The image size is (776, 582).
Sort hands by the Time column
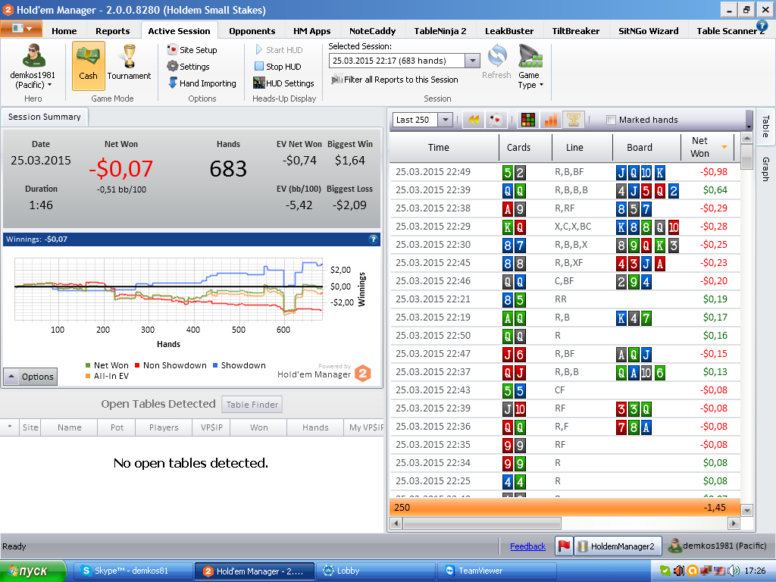(439, 148)
